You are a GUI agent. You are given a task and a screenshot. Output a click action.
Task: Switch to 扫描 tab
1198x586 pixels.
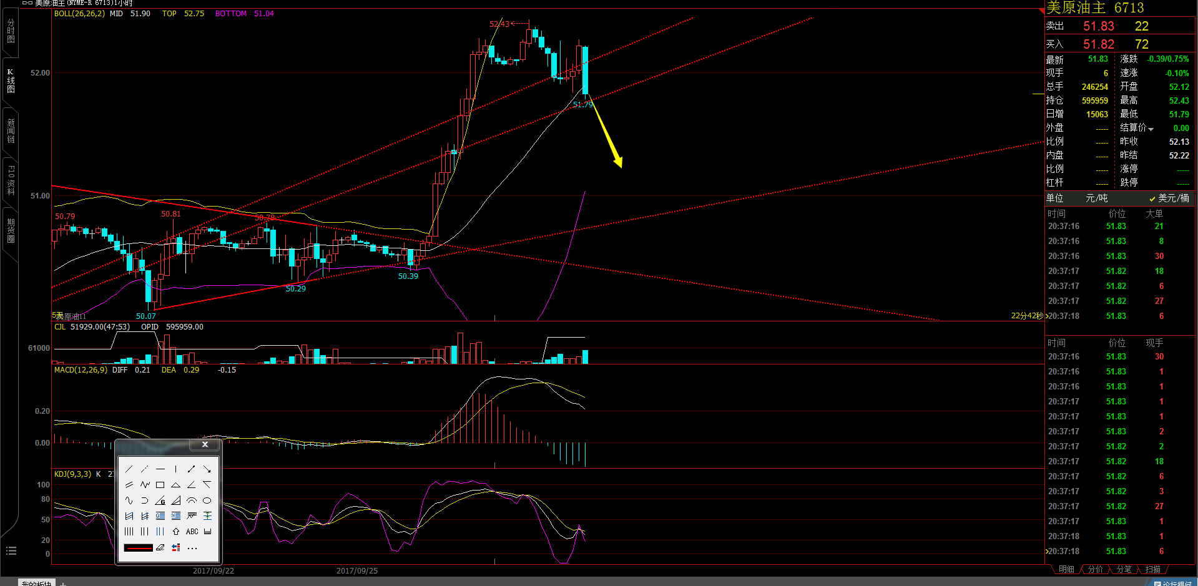coord(1153,569)
